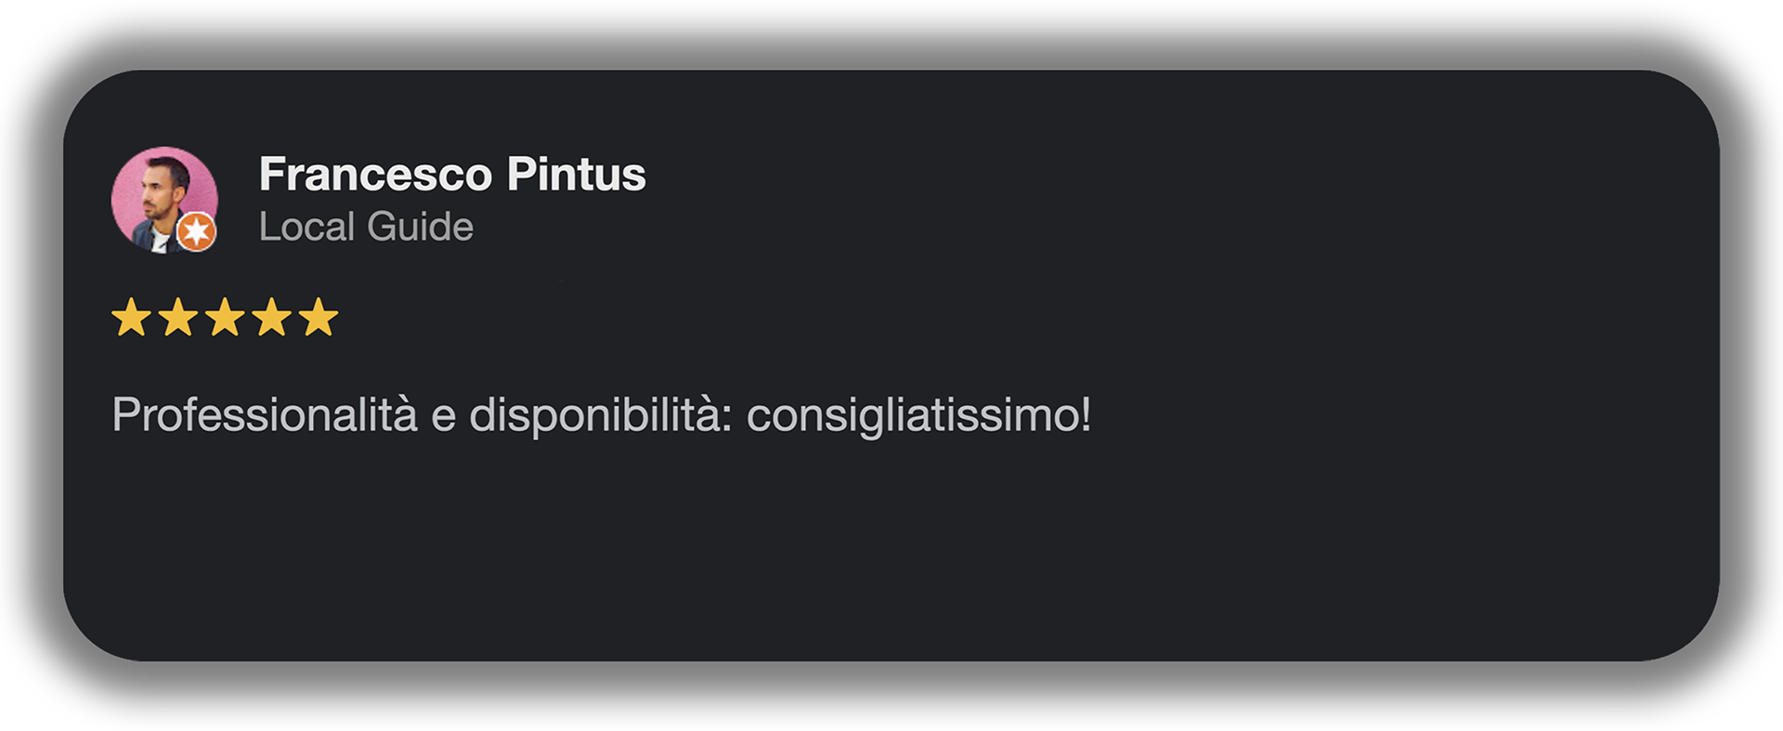Click the exclamation mark ending the review
The height and width of the screenshot is (731, 1783).
click(1086, 414)
